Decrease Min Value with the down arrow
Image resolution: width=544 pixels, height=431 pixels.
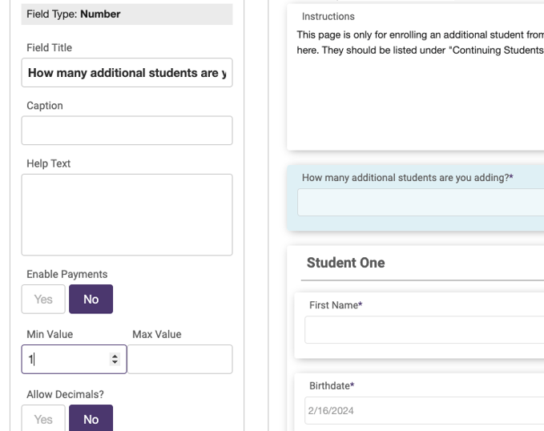point(115,362)
